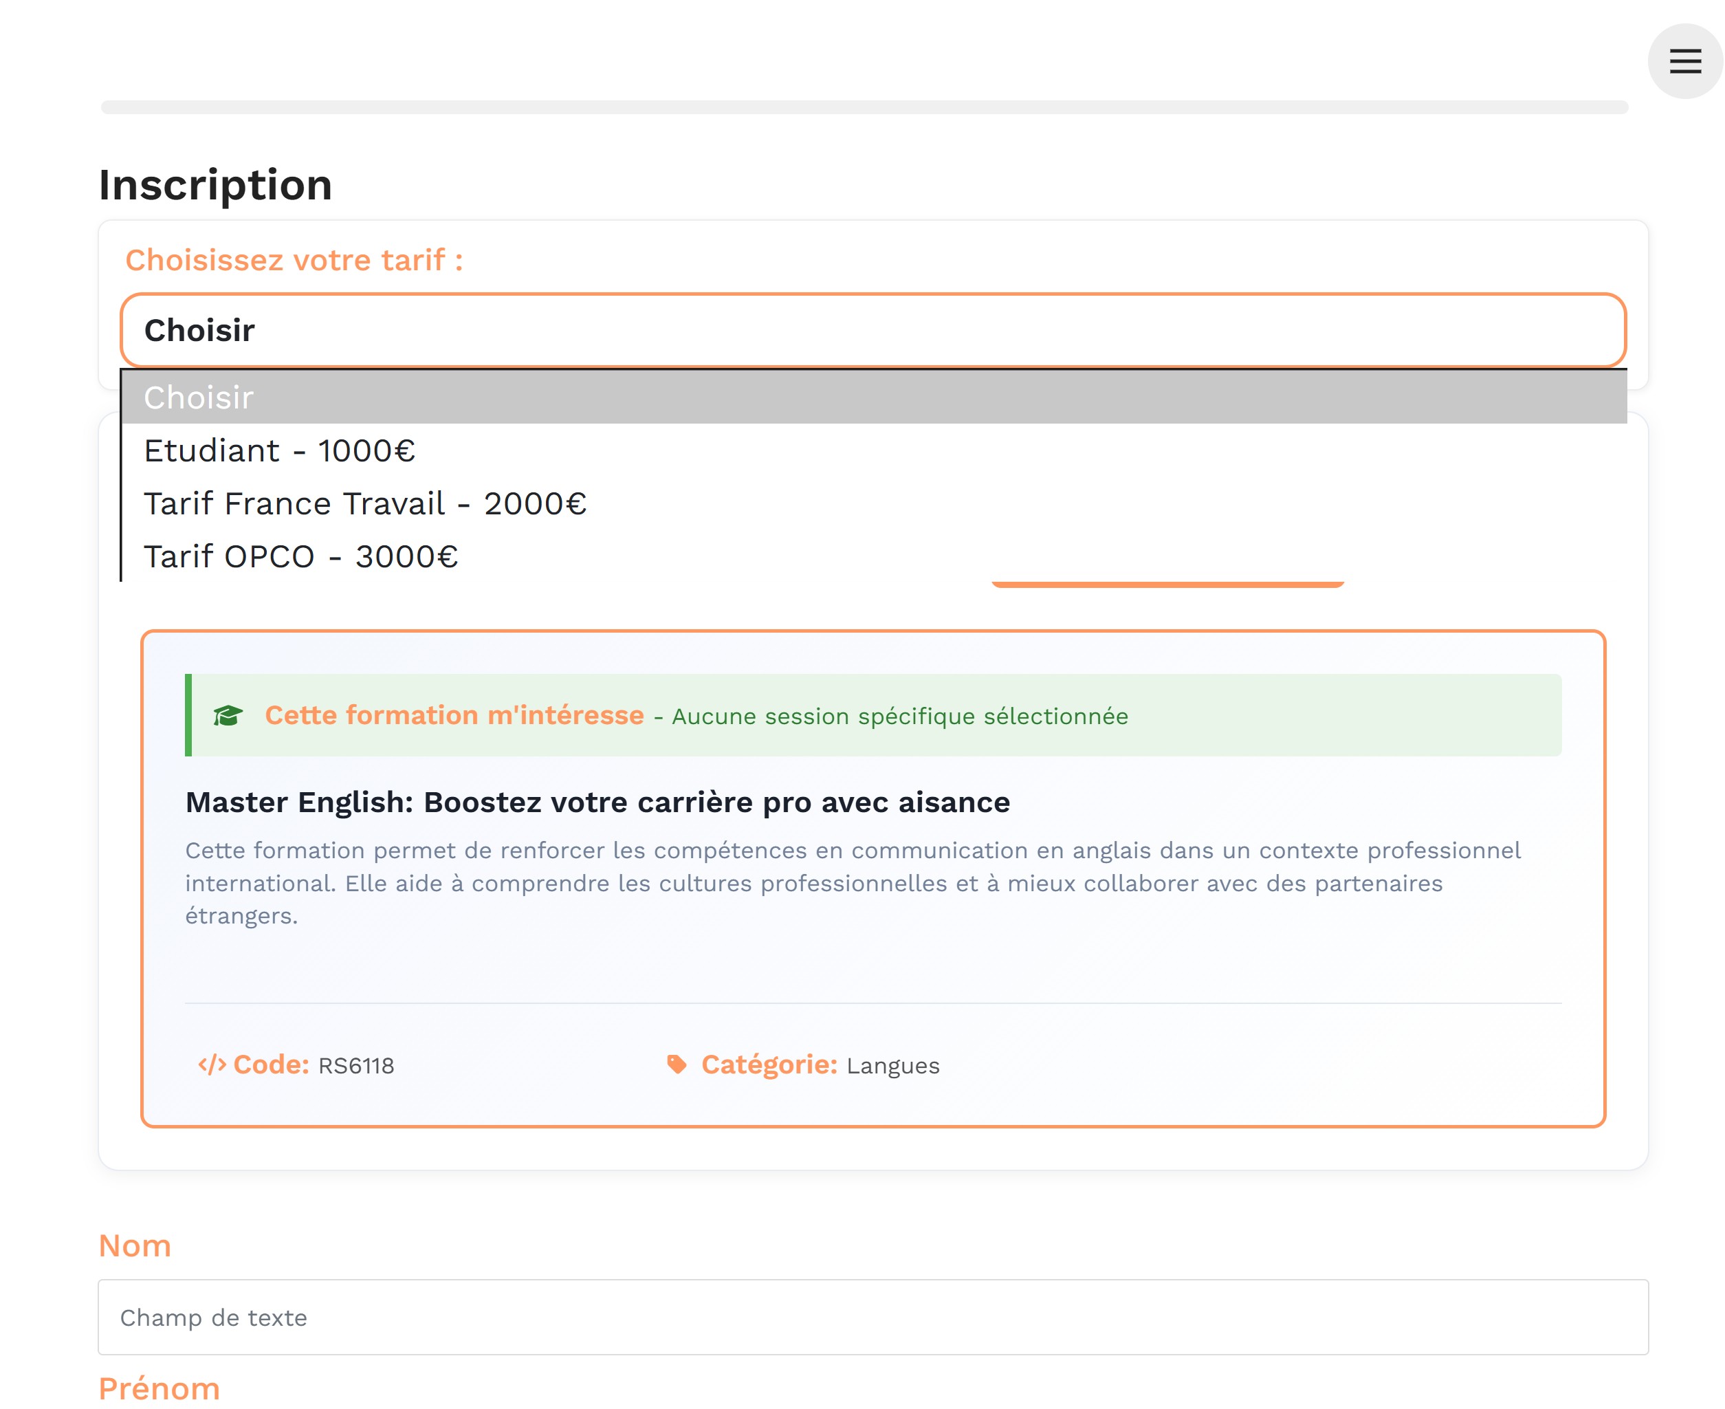
Task: Select Tarif France Travail - 2000€
Action: pos(364,503)
